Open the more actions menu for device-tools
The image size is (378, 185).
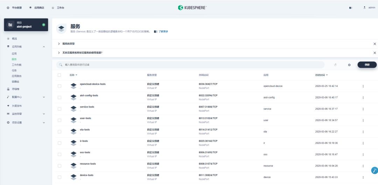tap(363, 177)
